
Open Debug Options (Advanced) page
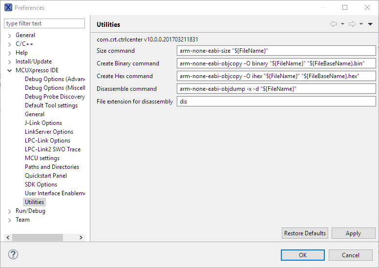[x=55, y=79]
